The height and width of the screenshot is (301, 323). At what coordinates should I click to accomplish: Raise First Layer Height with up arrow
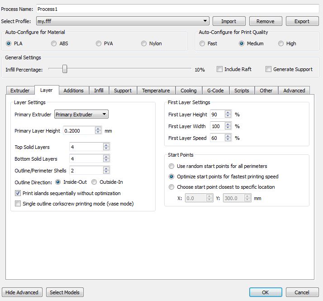(228, 113)
